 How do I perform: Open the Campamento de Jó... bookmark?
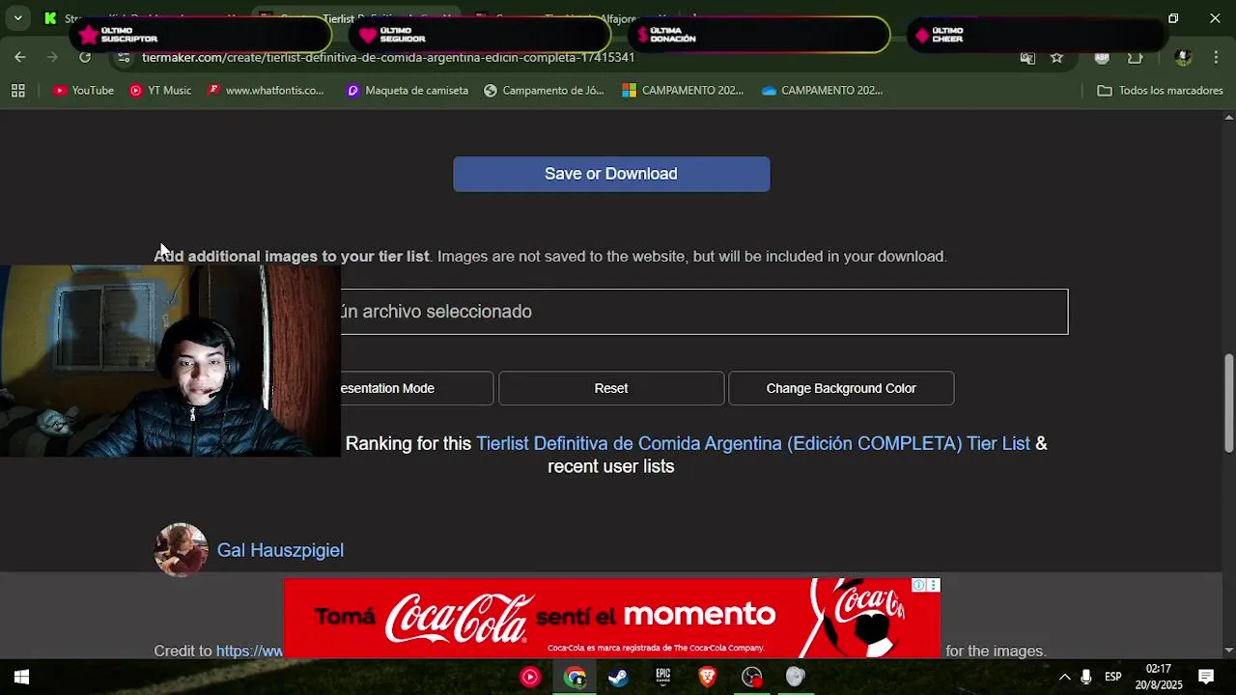pyautogui.click(x=544, y=91)
